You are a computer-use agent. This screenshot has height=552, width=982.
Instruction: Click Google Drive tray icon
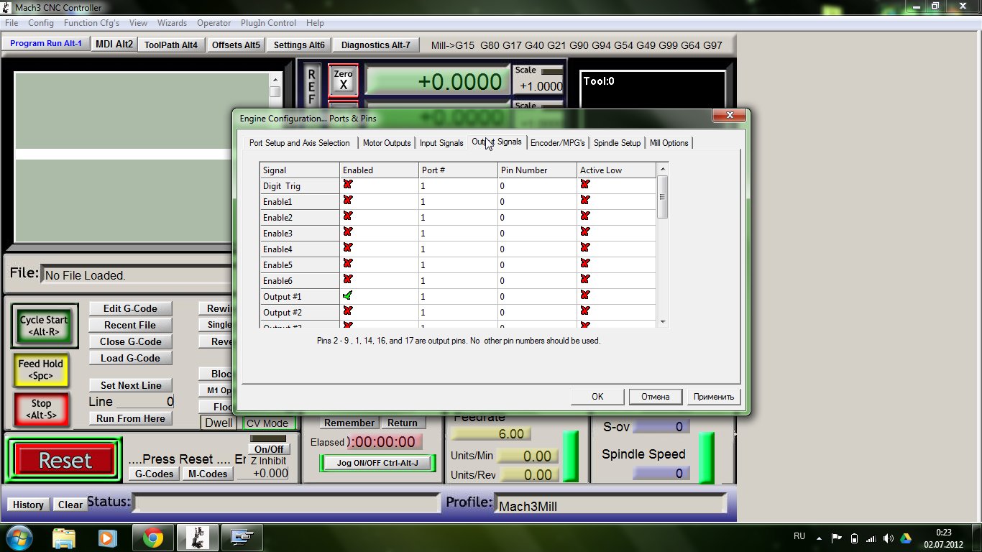point(906,538)
